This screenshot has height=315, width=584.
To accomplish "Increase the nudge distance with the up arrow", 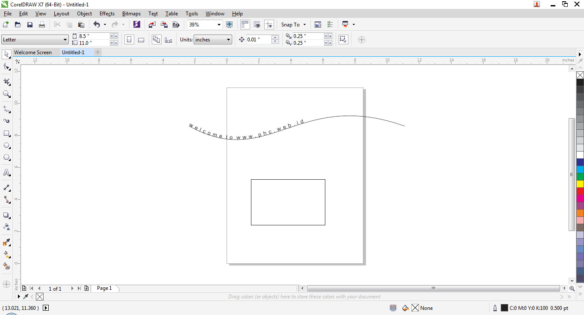I will 275,38.
